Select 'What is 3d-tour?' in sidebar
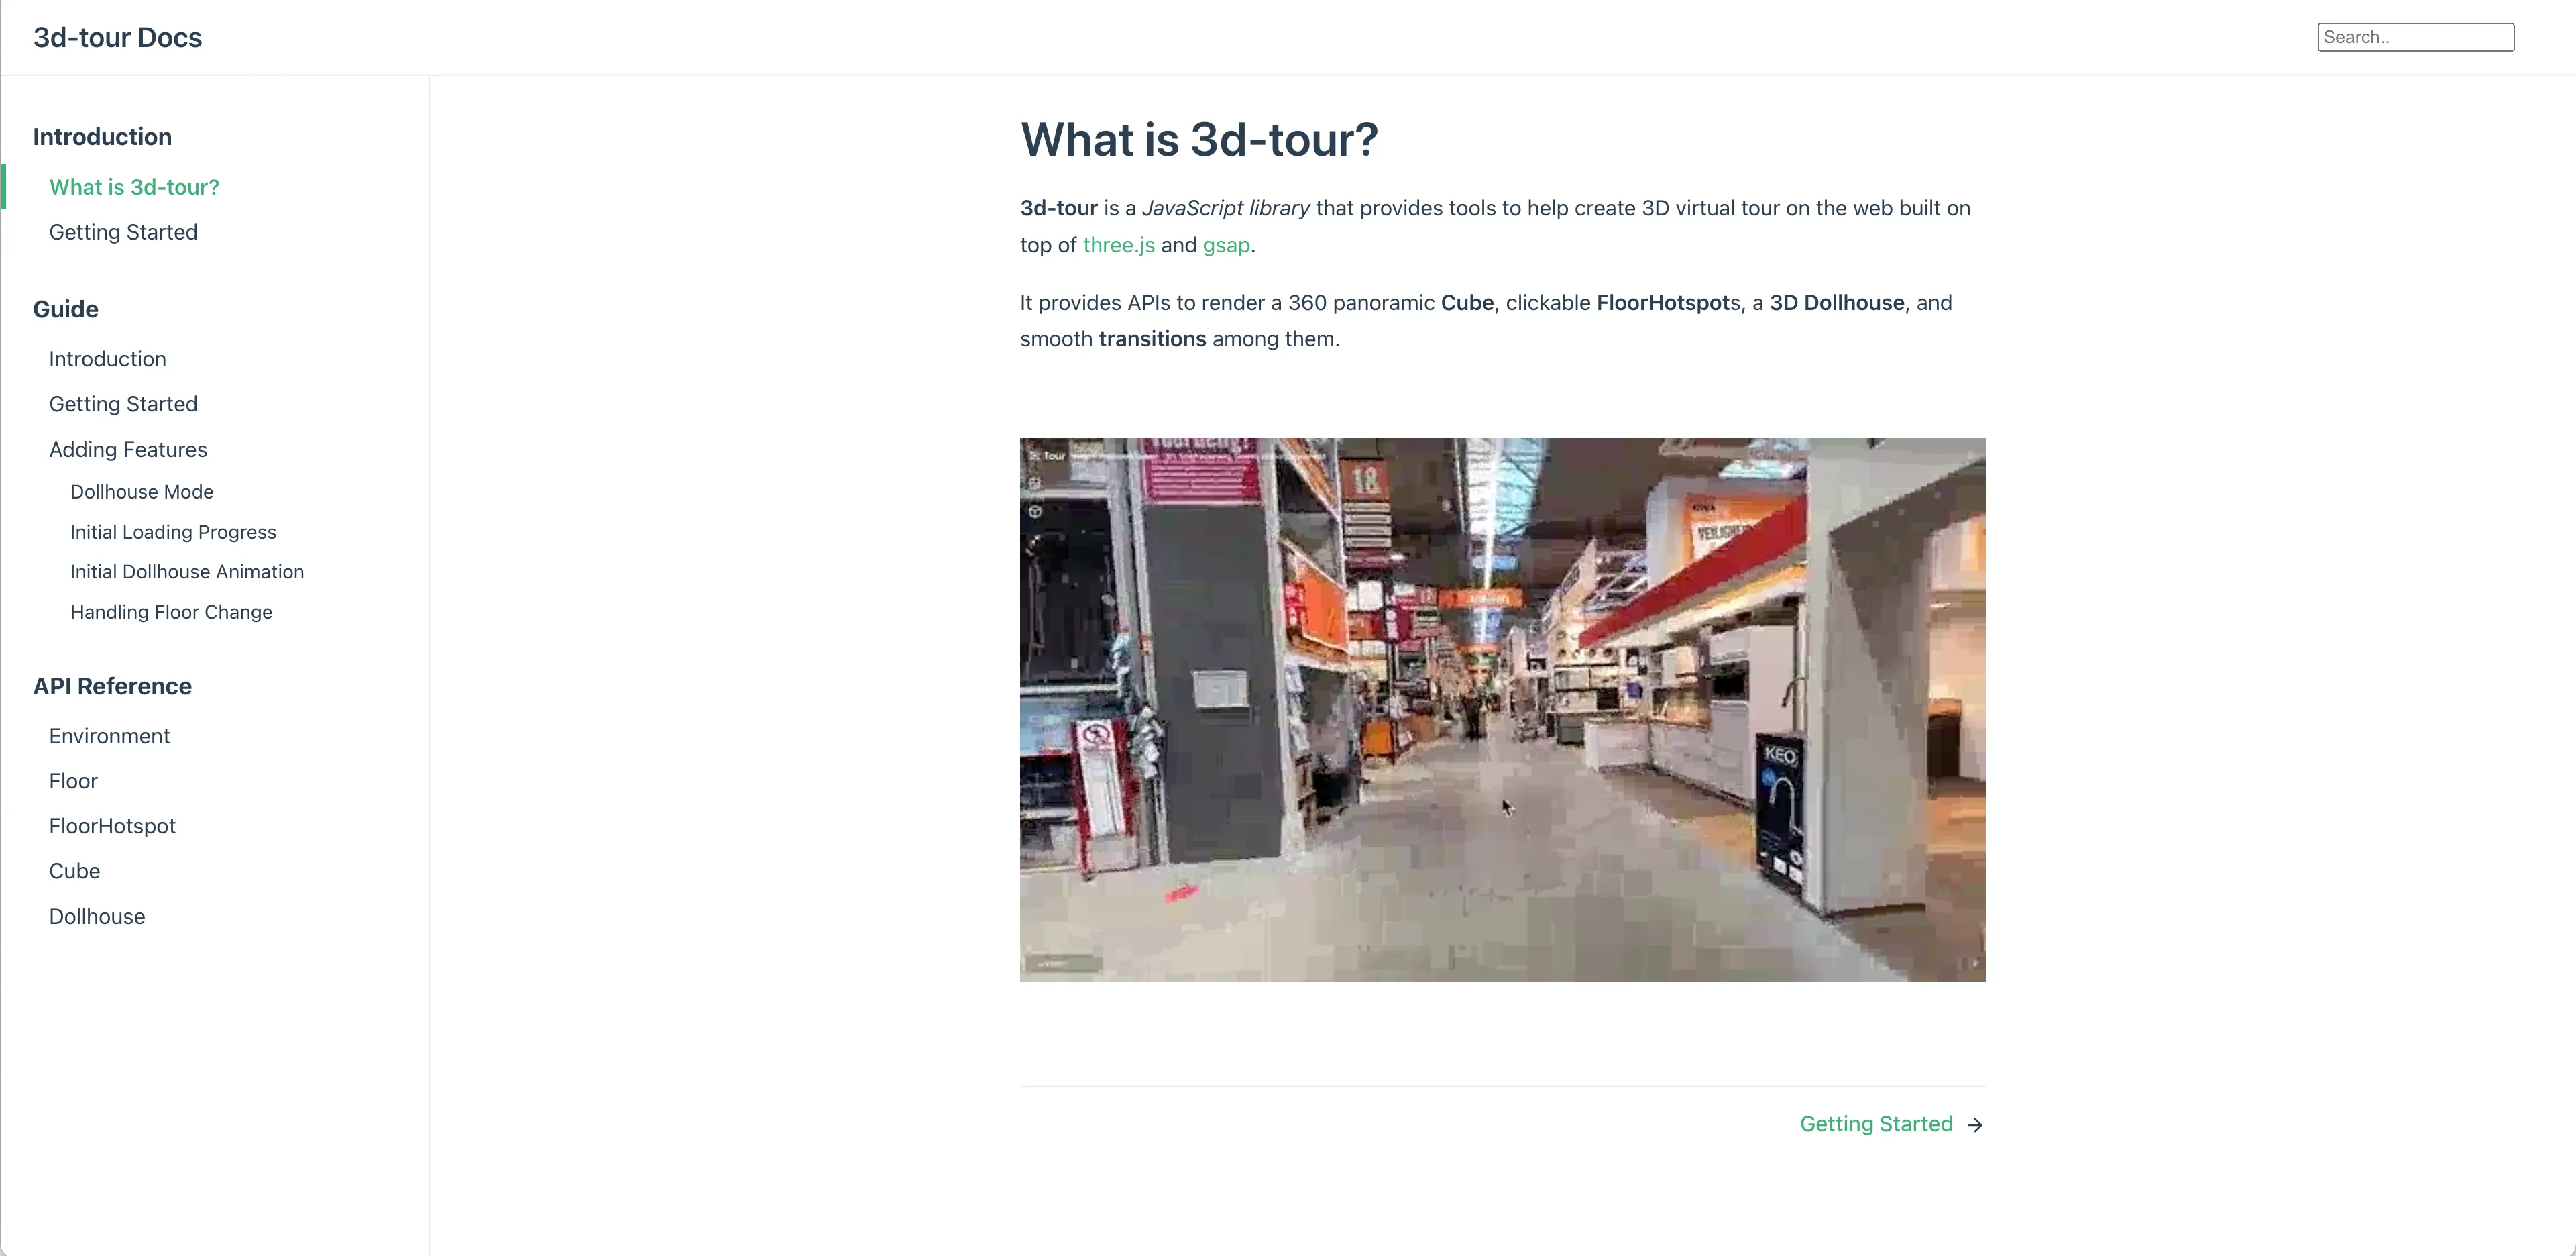 pyautogui.click(x=134, y=187)
